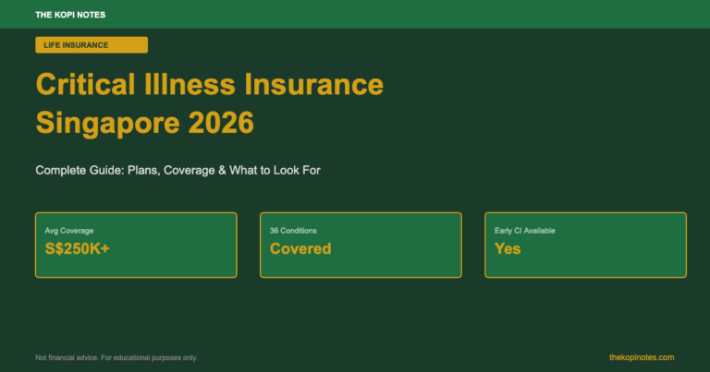
Task: Click the Critical Illness Insurance Singapore 2026 headline
Action: coord(209,103)
